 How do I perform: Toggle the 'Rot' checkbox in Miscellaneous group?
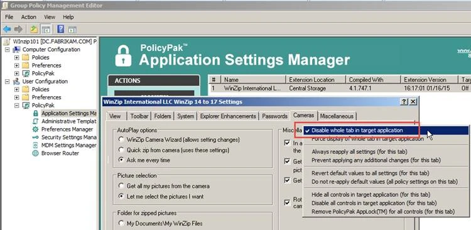point(287,202)
